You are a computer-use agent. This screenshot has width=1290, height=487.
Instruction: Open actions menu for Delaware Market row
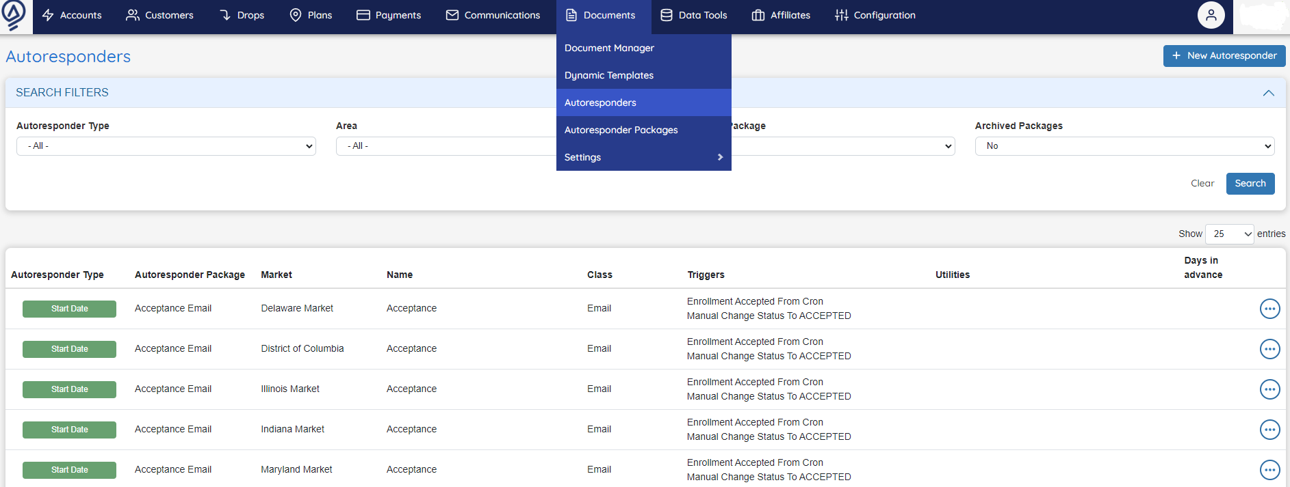(1270, 309)
